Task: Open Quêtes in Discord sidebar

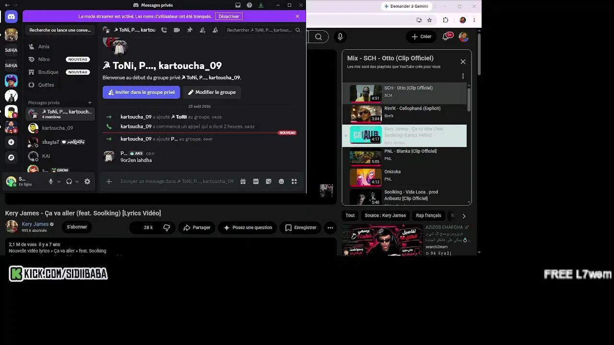Action: pyautogui.click(x=59, y=85)
